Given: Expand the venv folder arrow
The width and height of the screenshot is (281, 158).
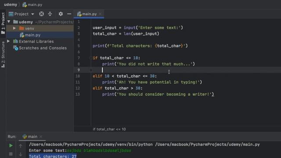Looking at the screenshot, I should (14, 28).
